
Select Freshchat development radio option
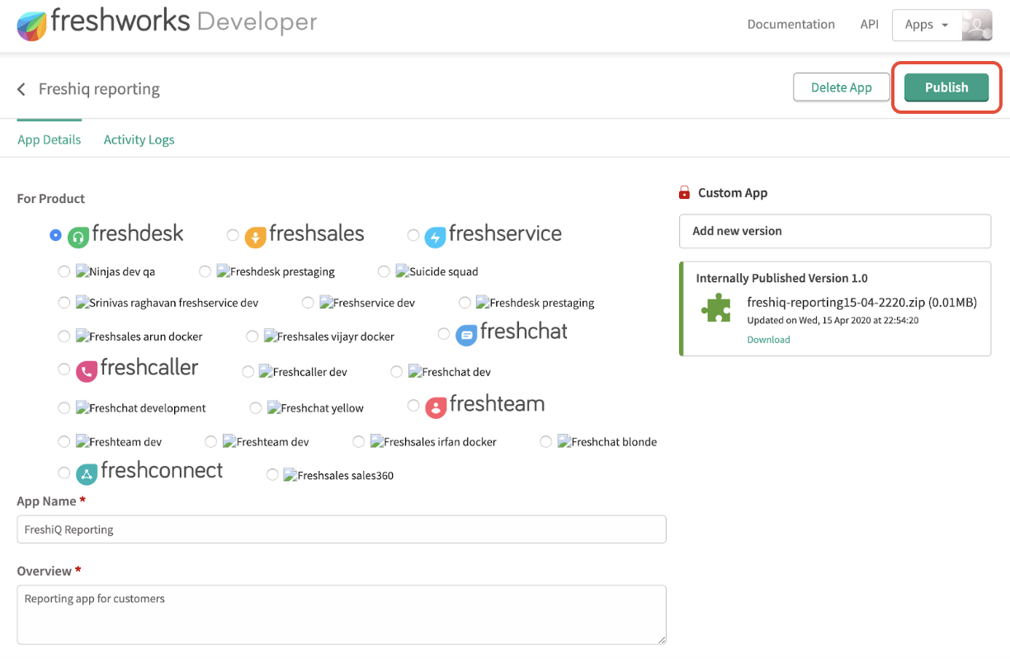click(64, 407)
